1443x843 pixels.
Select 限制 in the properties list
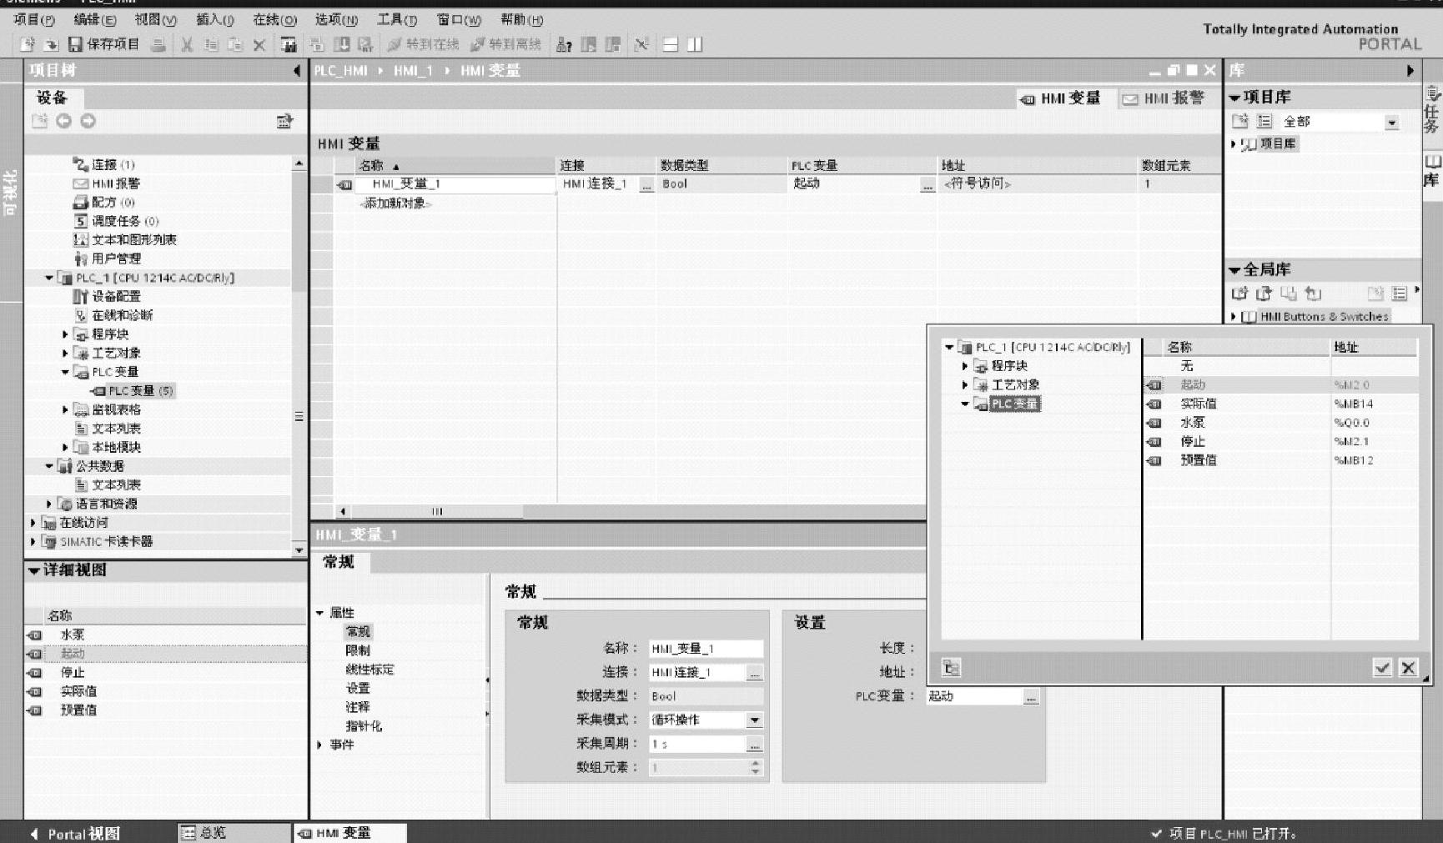point(358,650)
